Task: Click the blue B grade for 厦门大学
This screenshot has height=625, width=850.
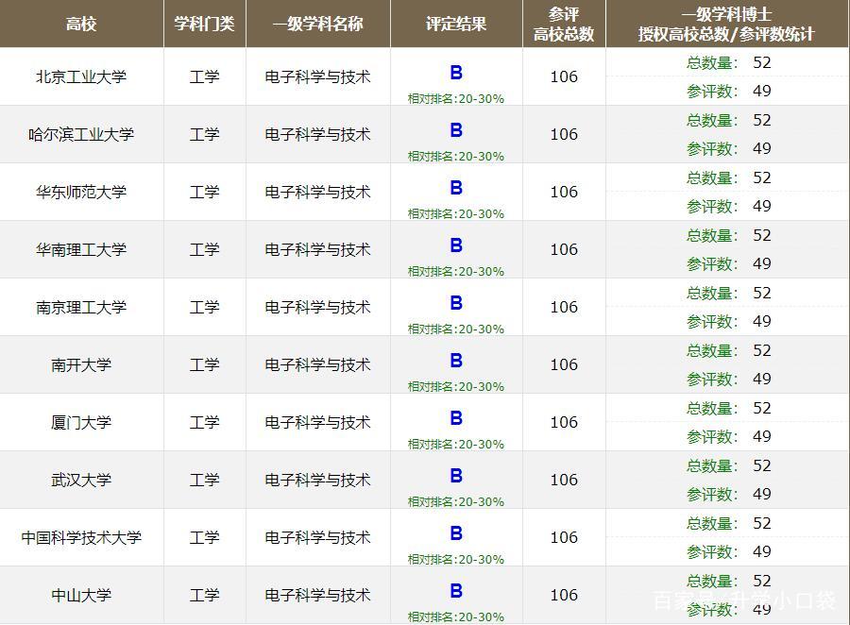Action: click(456, 418)
